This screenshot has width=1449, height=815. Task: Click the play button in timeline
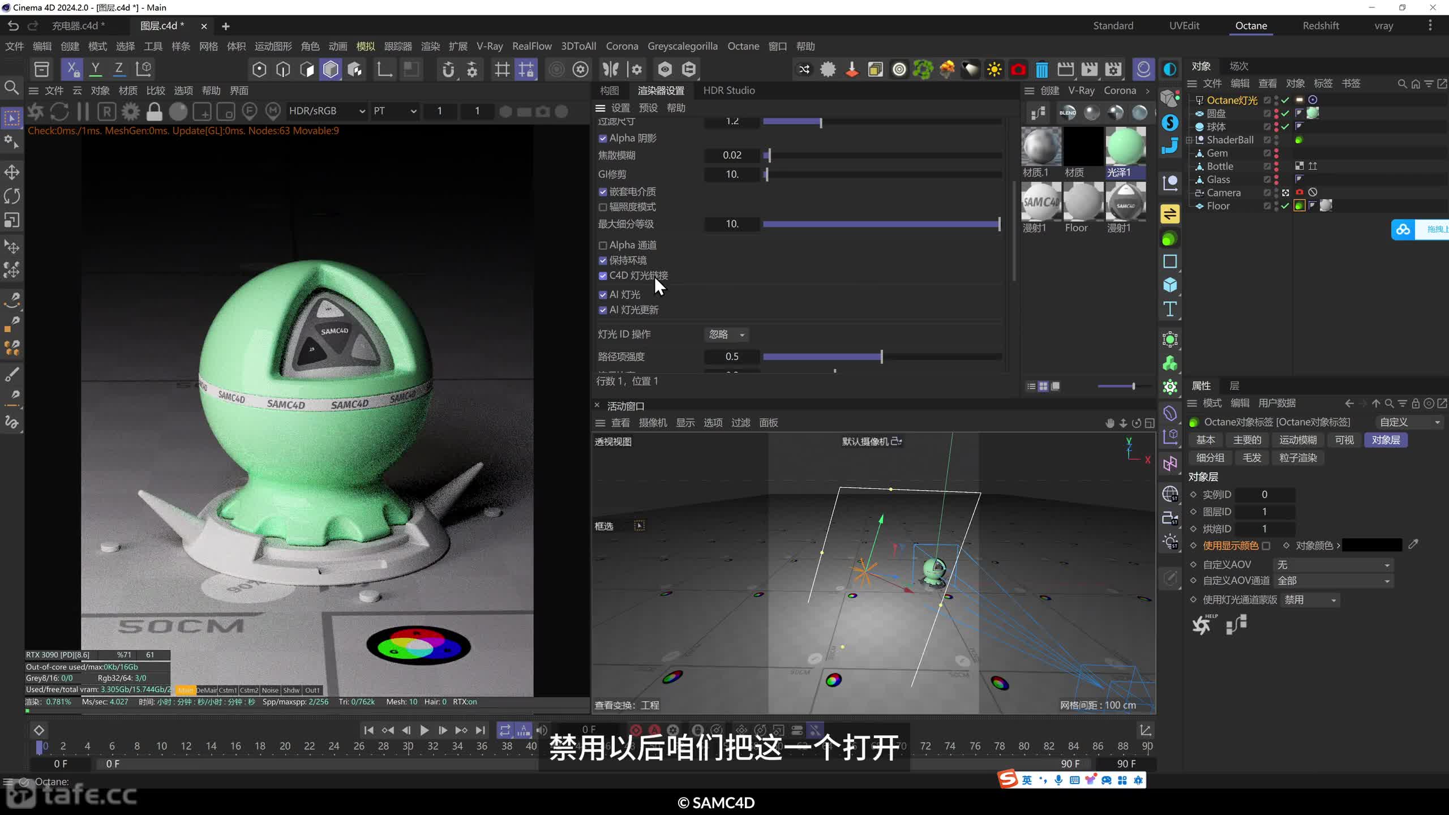point(424,730)
